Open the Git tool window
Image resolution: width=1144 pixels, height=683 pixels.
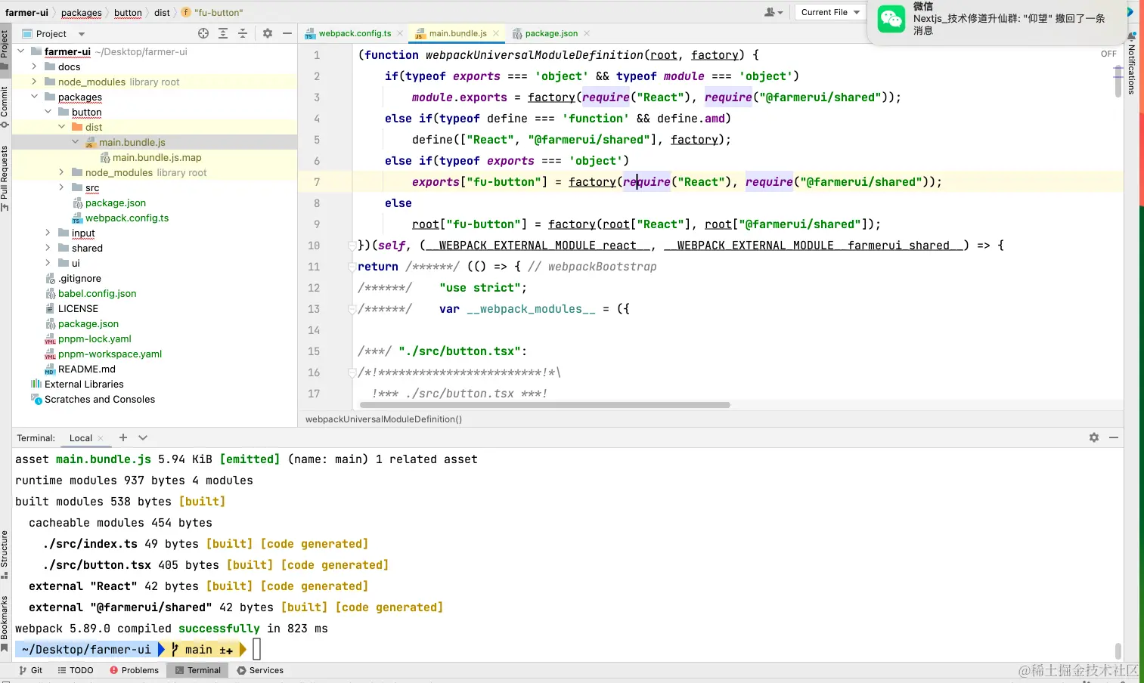[x=30, y=670]
